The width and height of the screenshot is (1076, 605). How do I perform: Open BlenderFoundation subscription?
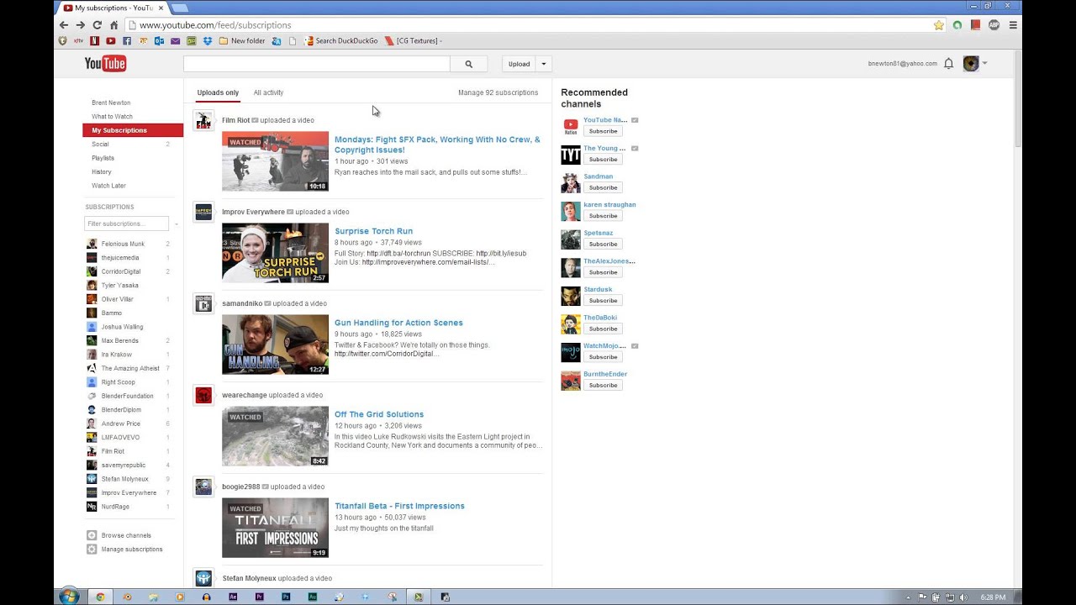[x=127, y=396]
